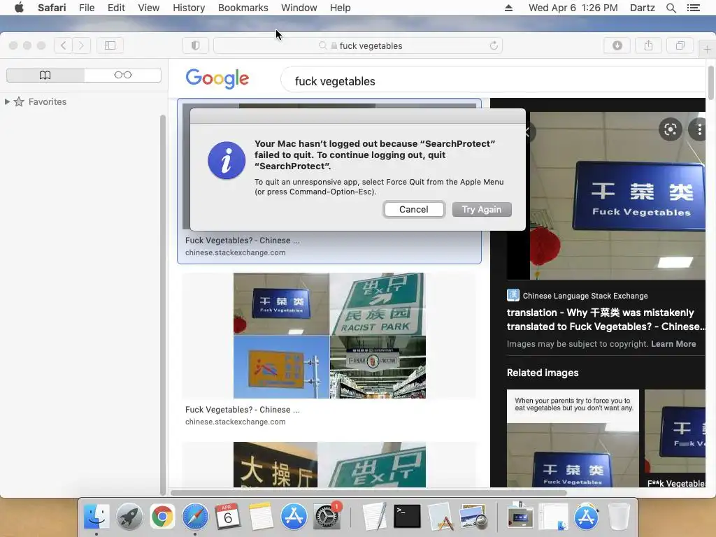Open Google Chrome from the Dock
This screenshot has height=537, width=716.
(162, 517)
